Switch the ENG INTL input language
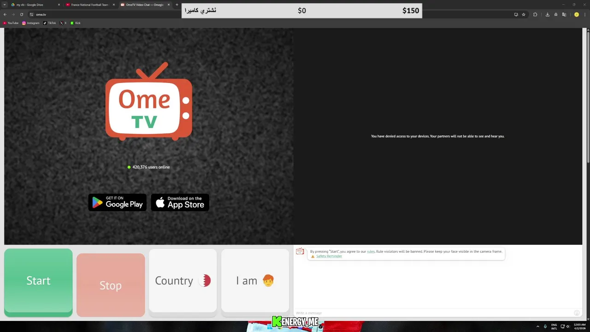590x332 pixels. pyautogui.click(x=554, y=326)
